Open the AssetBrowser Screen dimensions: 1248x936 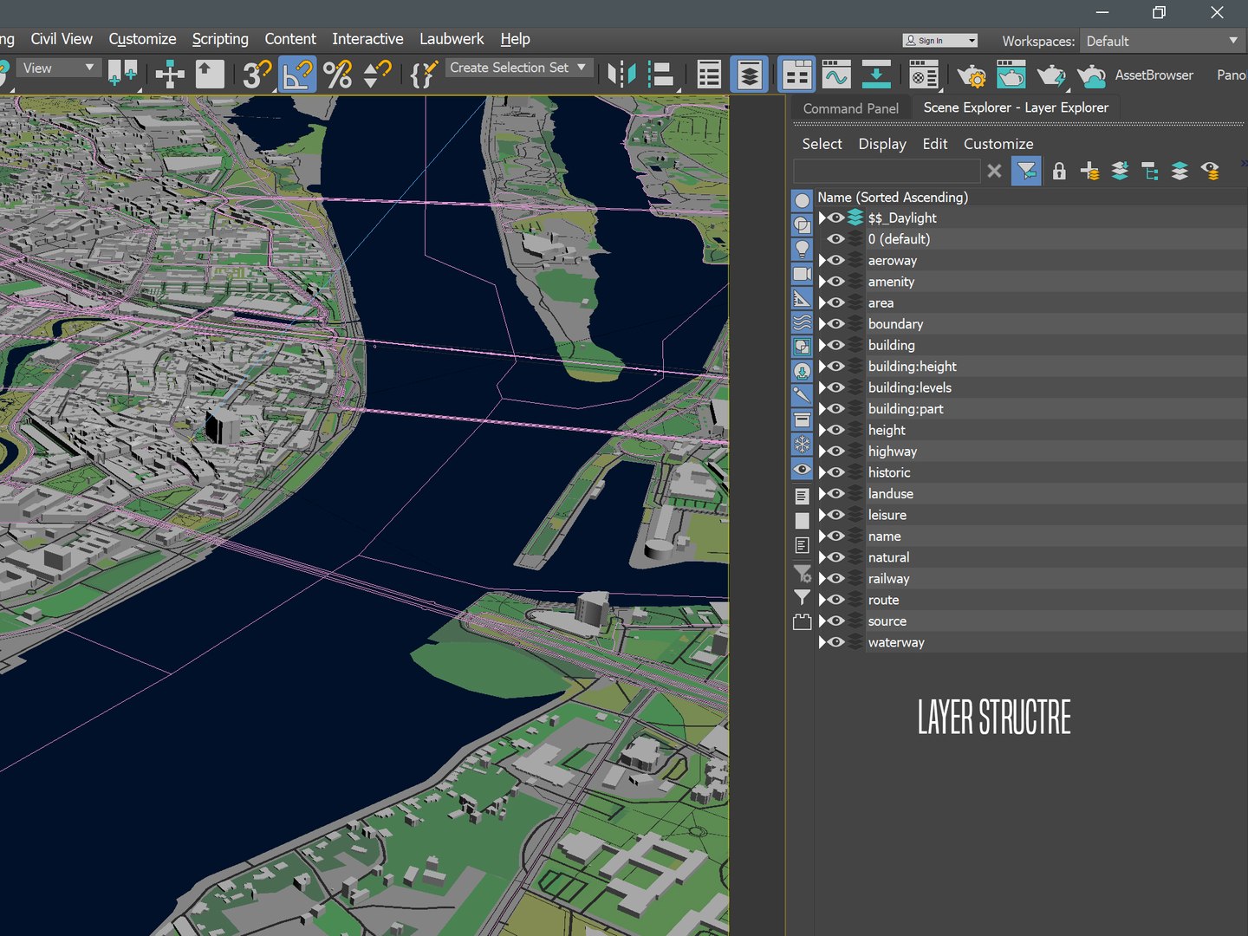(x=1154, y=75)
